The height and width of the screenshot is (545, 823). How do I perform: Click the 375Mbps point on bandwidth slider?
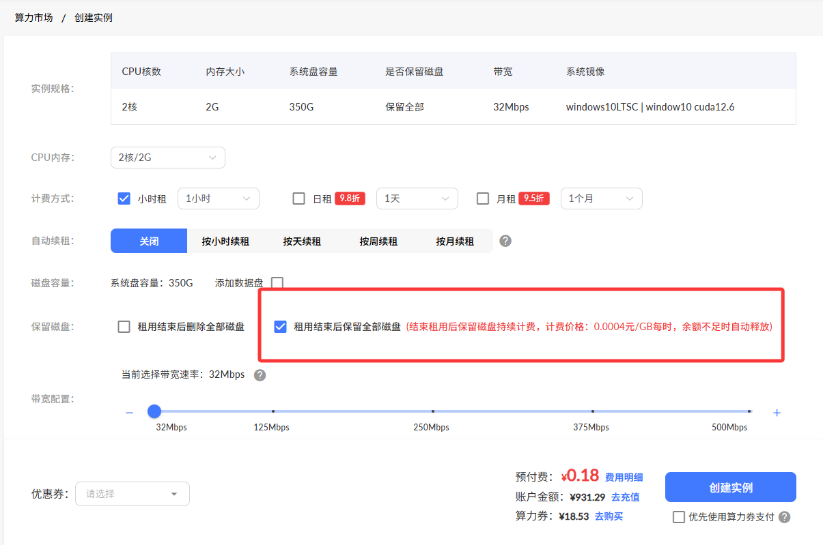click(592, 411)
